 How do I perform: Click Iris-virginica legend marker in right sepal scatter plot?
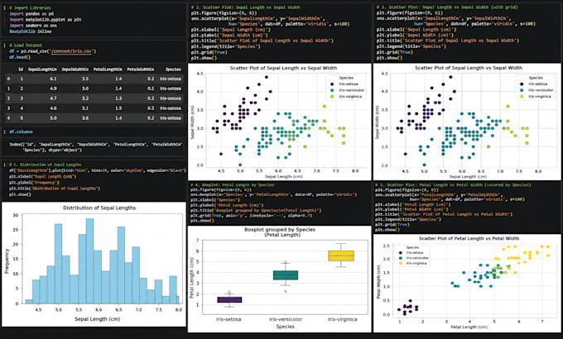tap(522, 97)
